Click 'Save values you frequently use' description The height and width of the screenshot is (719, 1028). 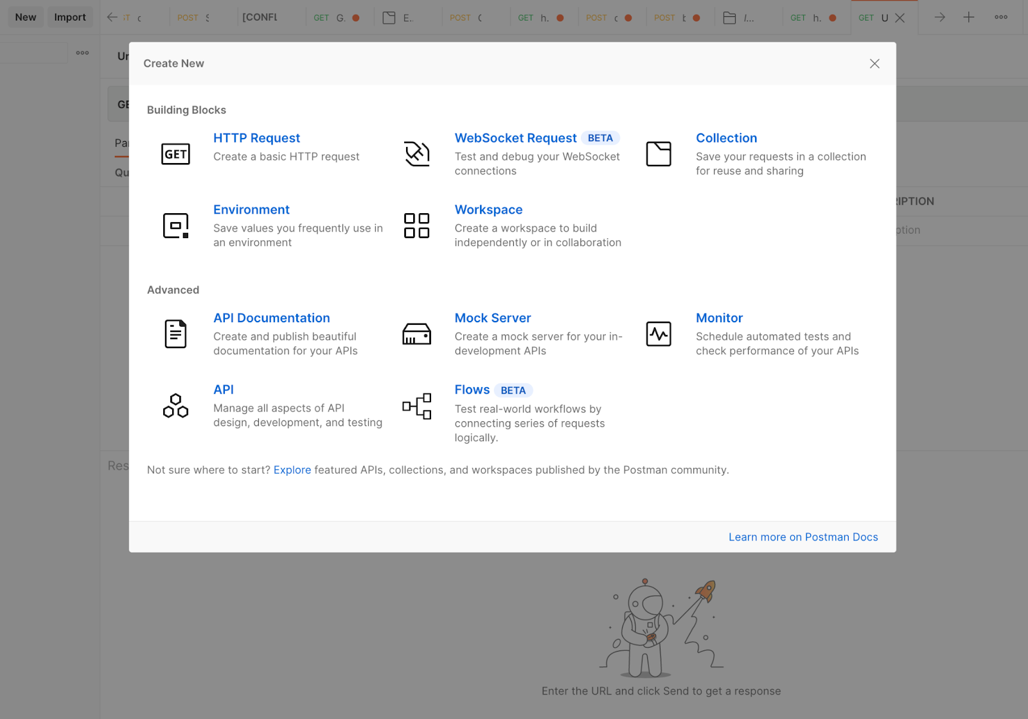[x=298, y=235]
